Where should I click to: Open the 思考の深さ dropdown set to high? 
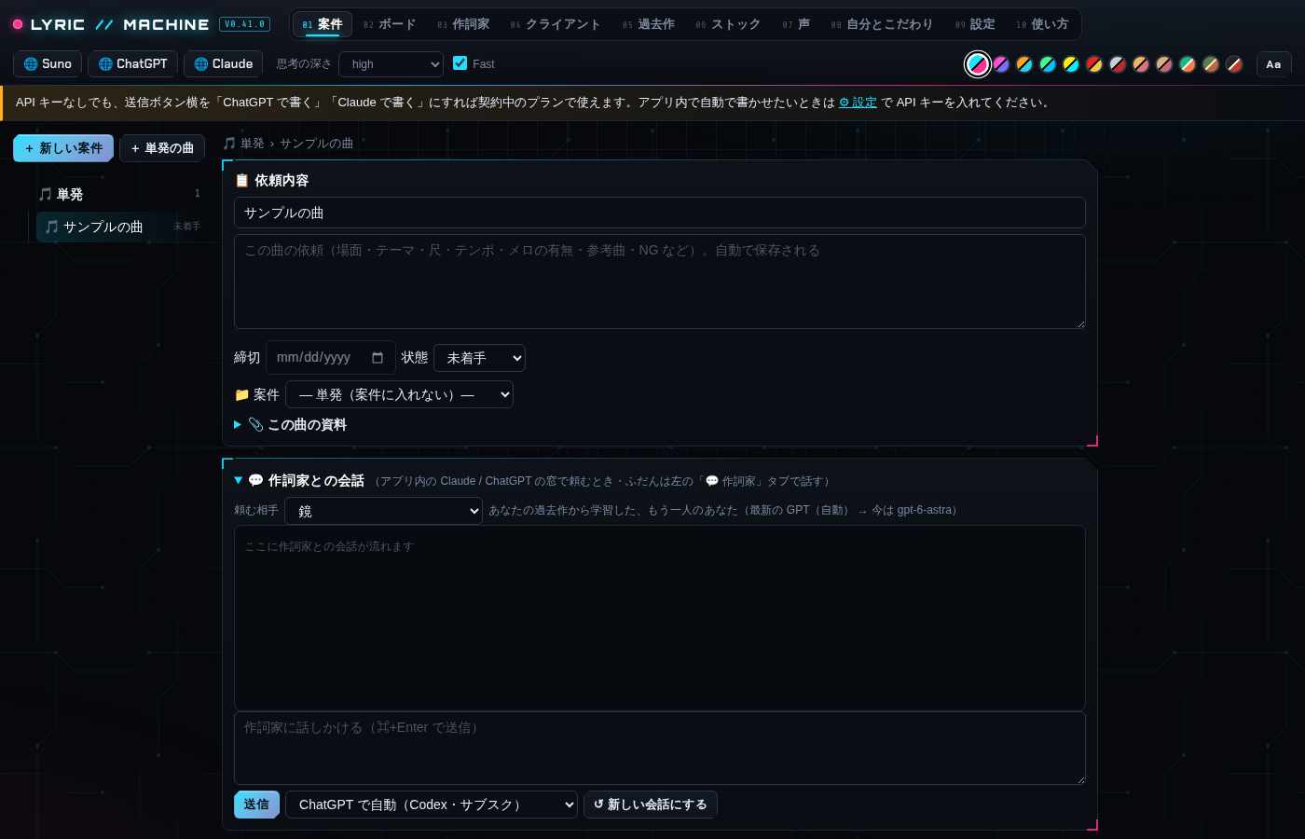(391, 64)
